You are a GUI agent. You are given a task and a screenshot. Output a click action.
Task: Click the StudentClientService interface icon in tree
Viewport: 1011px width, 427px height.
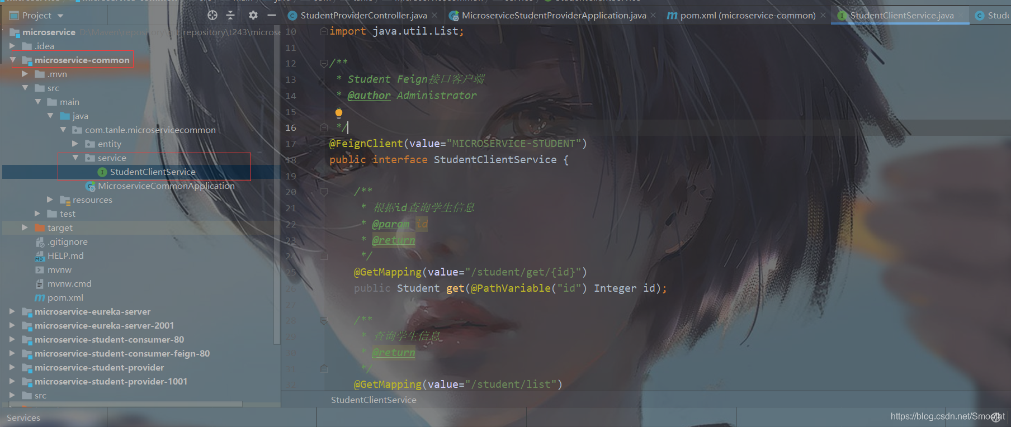pyautogui.click(x=102, y=172)
